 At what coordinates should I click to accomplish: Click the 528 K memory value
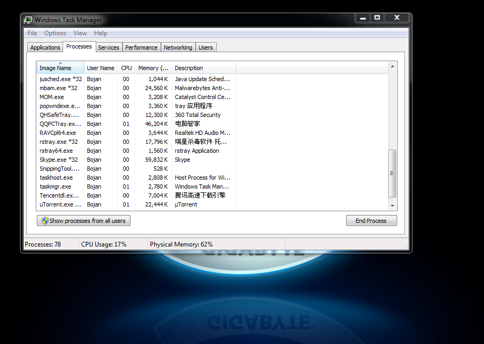click(x=160, y=169)
